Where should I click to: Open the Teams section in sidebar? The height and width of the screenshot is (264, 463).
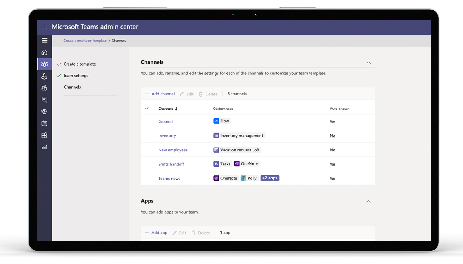45,64
